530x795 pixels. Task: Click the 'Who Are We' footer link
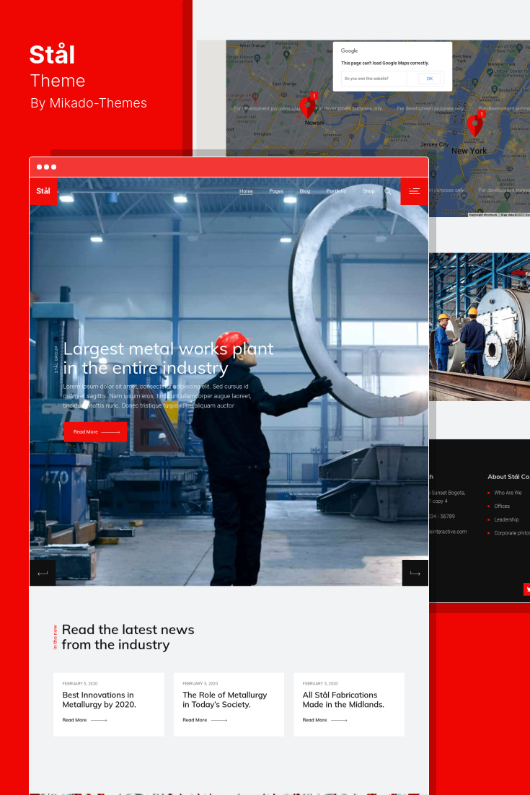click(x=508, y=493)
